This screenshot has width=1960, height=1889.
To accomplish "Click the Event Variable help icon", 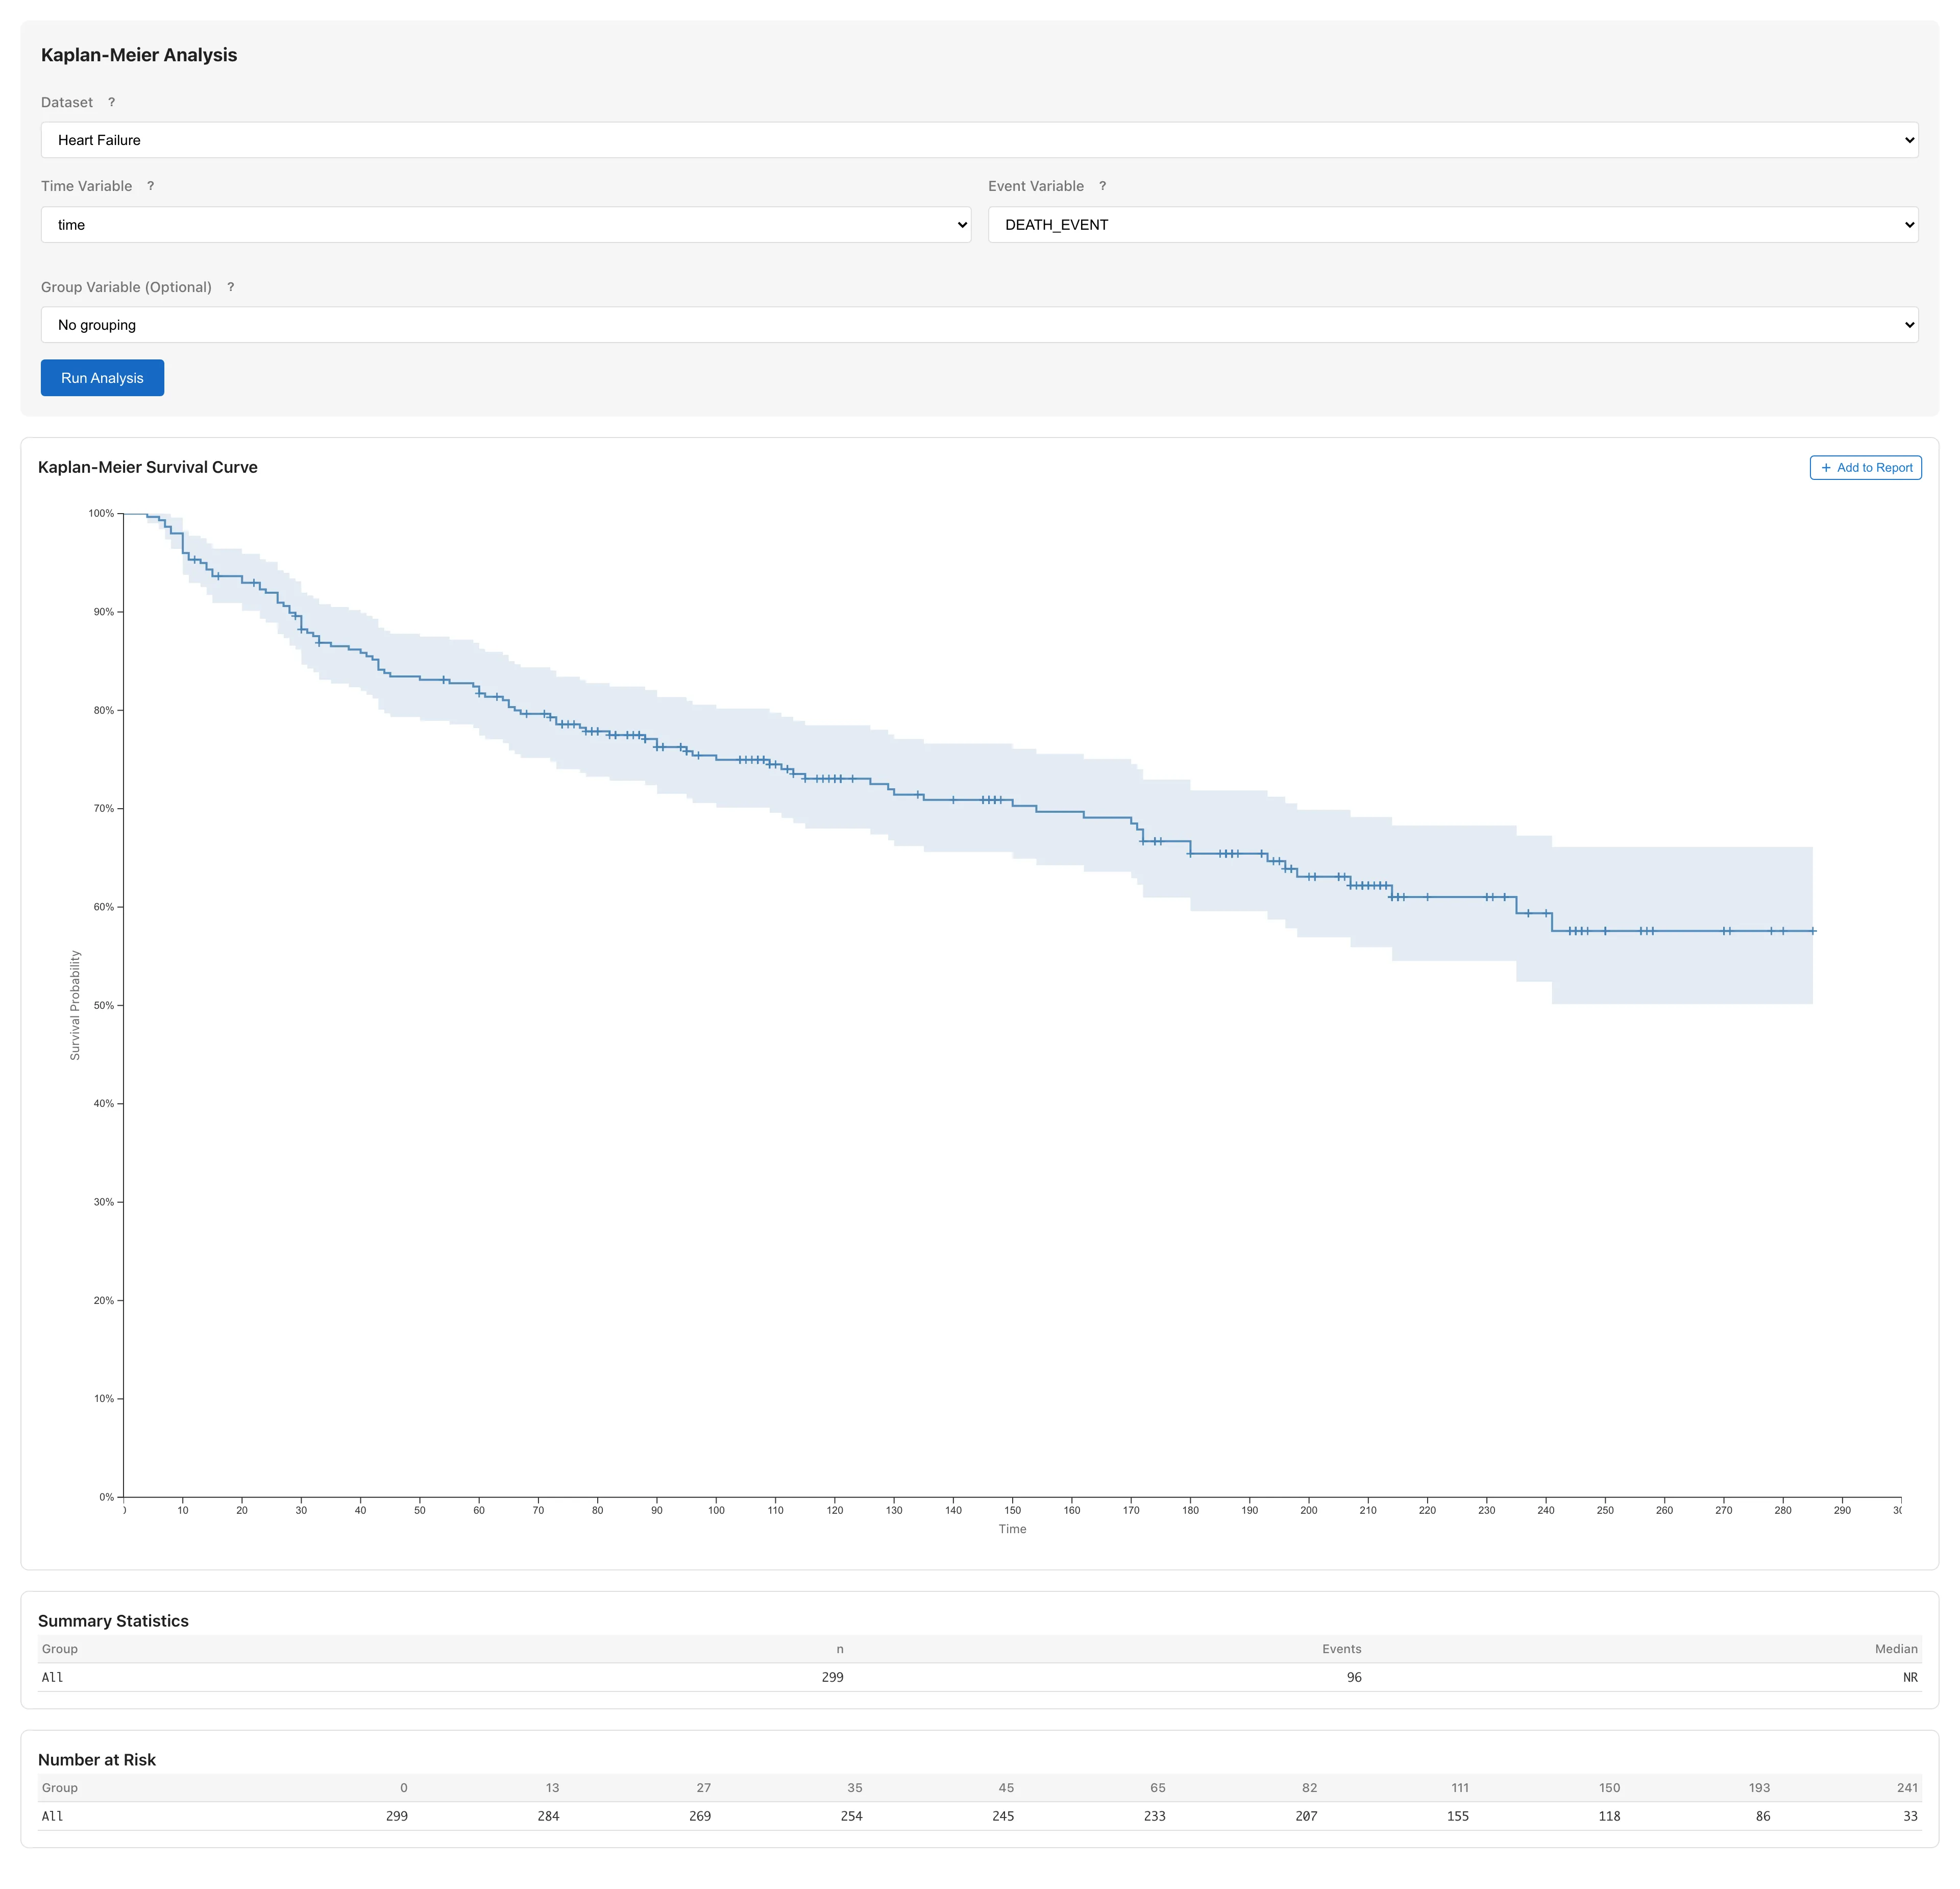I will click(x=1102, y=186).
